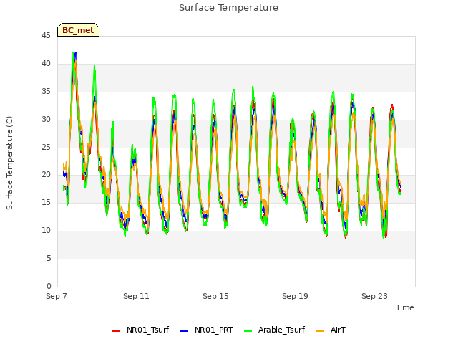Image resolution: width=458 pixels, height=344 pixels.
Task: Click the red NR01_Tsurf legend swatch
Action: [x=116, y=331]
